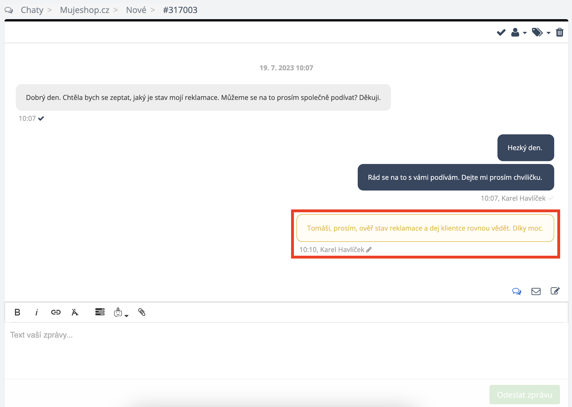Go to Chaty in breadcrumb
The width and height of the screenshot is (572, 407).
click(32, 10)
